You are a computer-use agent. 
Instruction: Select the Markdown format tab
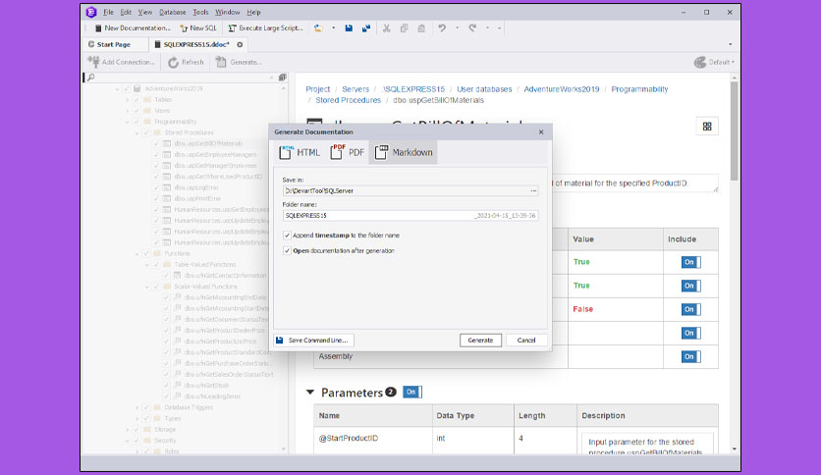pos(404,152)
